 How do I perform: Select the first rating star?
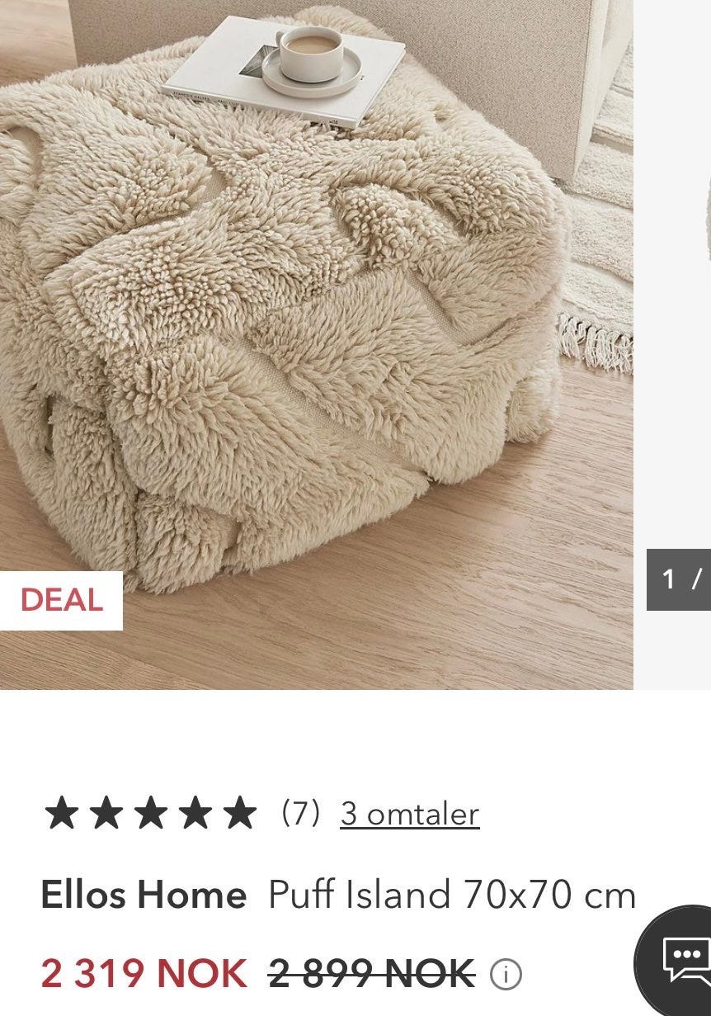(x=61, y=813)
